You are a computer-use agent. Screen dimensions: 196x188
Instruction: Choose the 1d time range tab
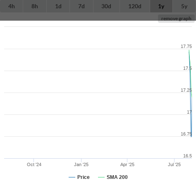pyautogui.click(x=58, y=6)
